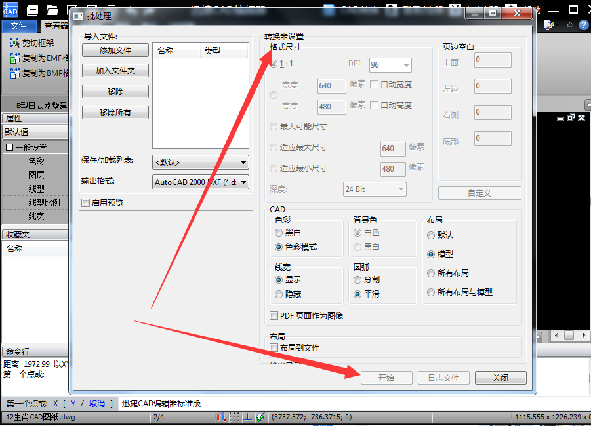Select 显示 under line width

click(279, 279)
